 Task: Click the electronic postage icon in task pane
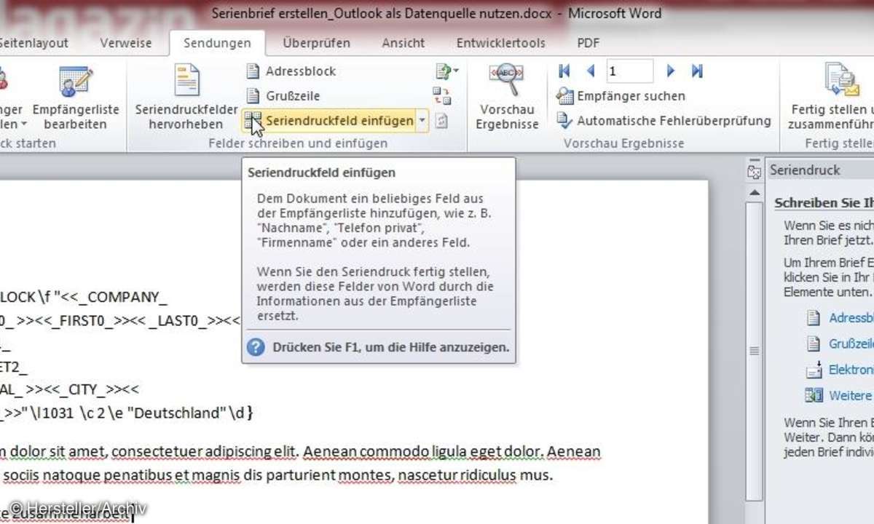coord(814,370)
